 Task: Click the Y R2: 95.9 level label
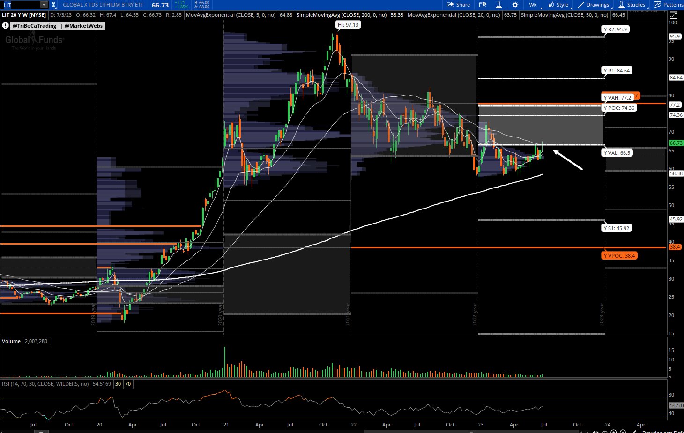pos(615,29)
